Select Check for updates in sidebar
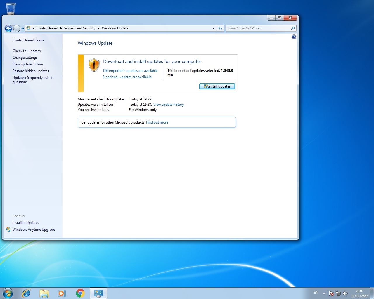This screenshot has width=374, height=299. [27, 51]
